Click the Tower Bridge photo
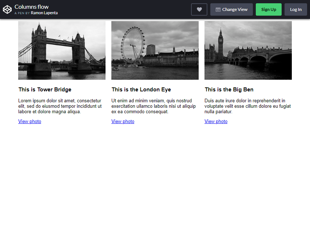The height and width of the screenshot is (233, 310). [x=61, y=50]
